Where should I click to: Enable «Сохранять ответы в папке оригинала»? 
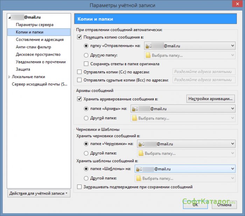click(86, 64)
